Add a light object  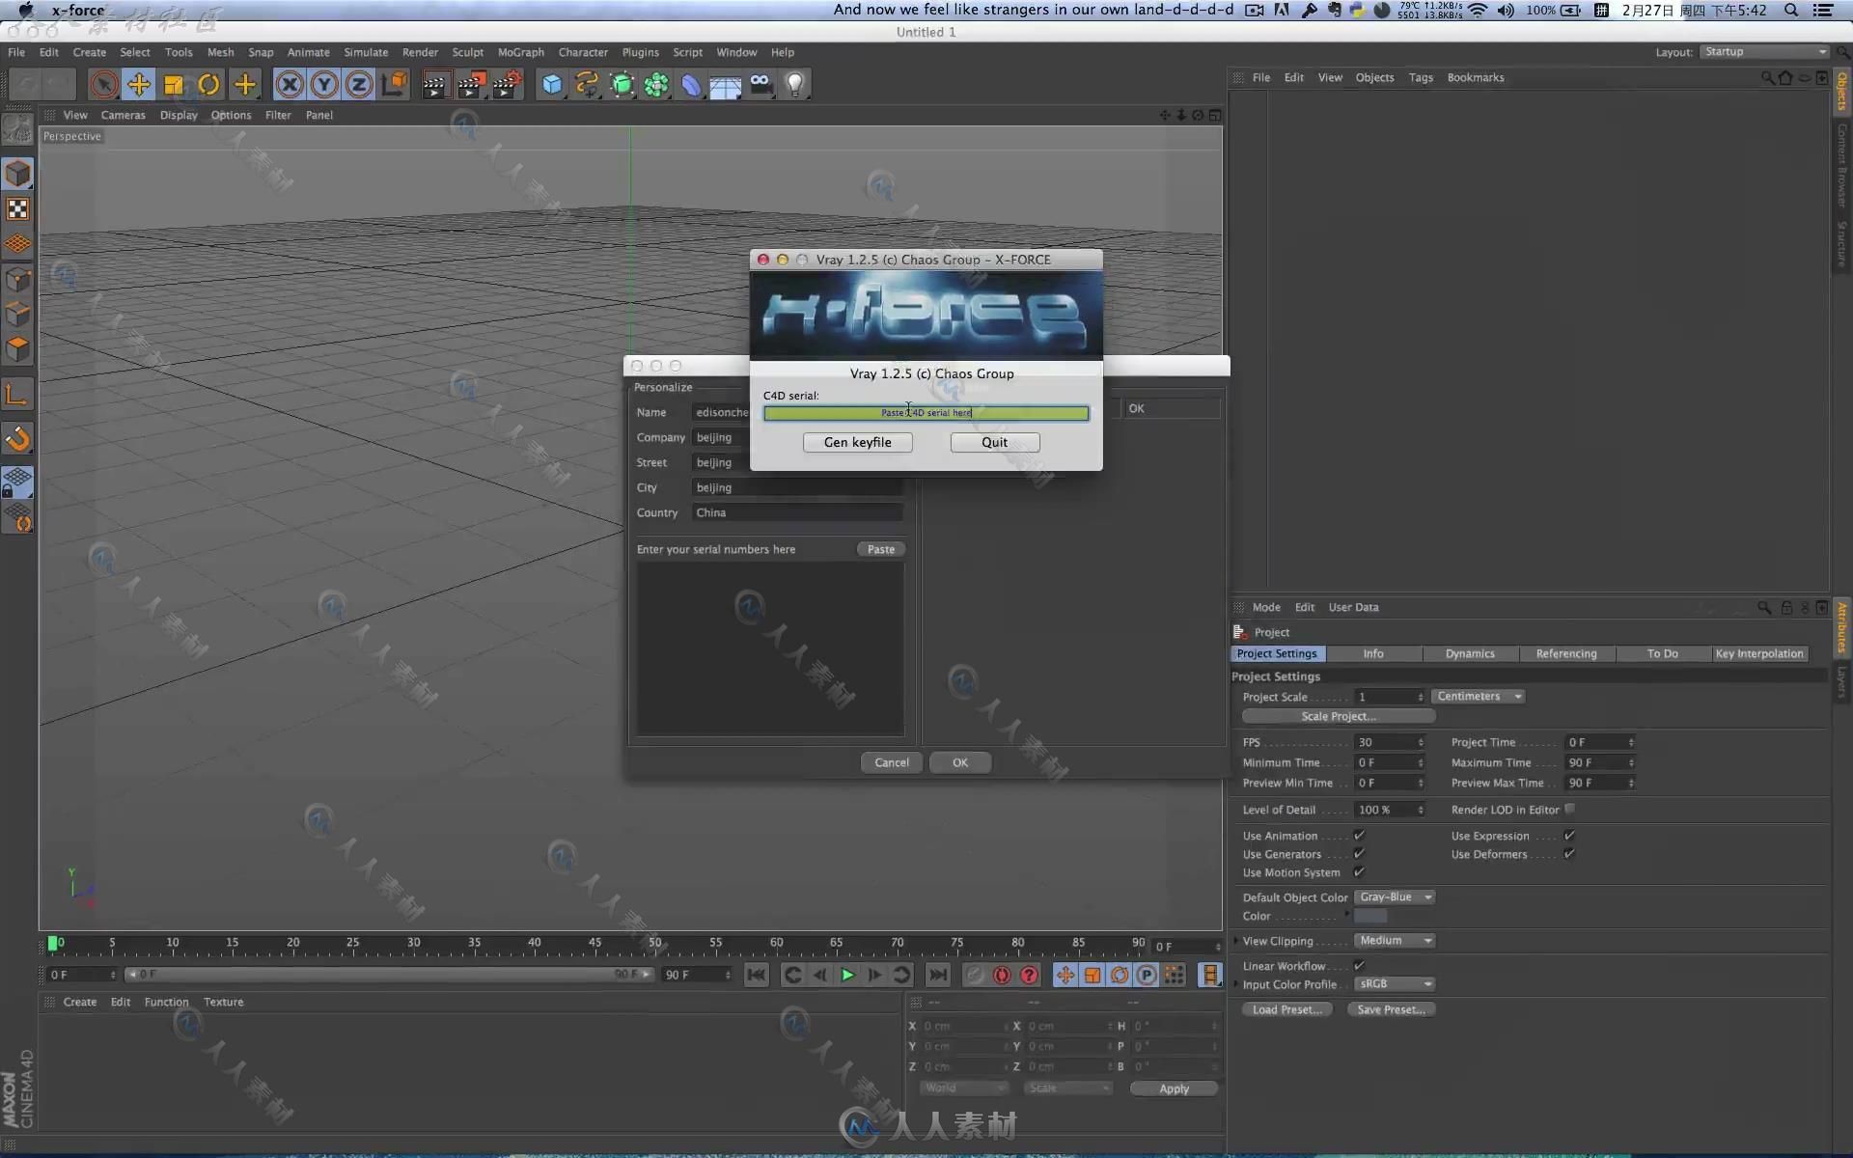tap(795, 85)
